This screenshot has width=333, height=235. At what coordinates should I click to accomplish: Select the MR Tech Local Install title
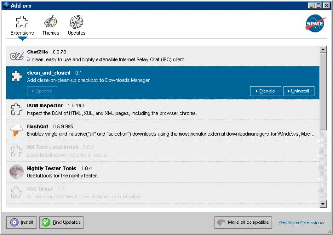[53, 147]
